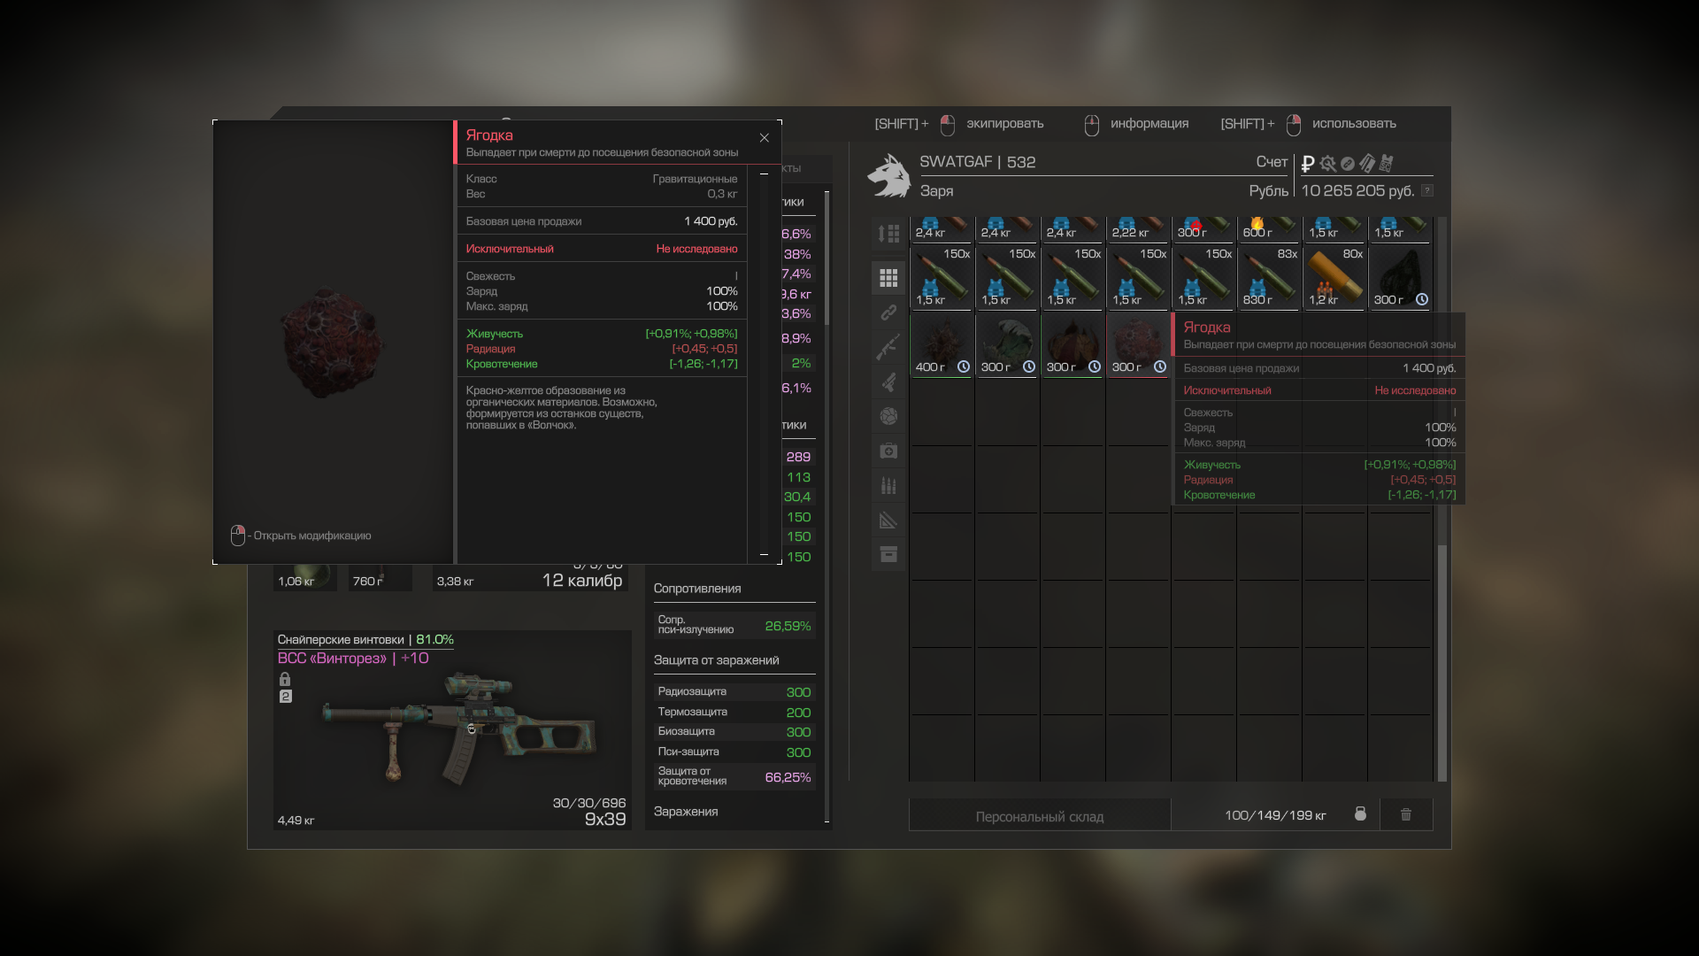
Task: Select the 12 калибр weapon card
Action: 530,577
